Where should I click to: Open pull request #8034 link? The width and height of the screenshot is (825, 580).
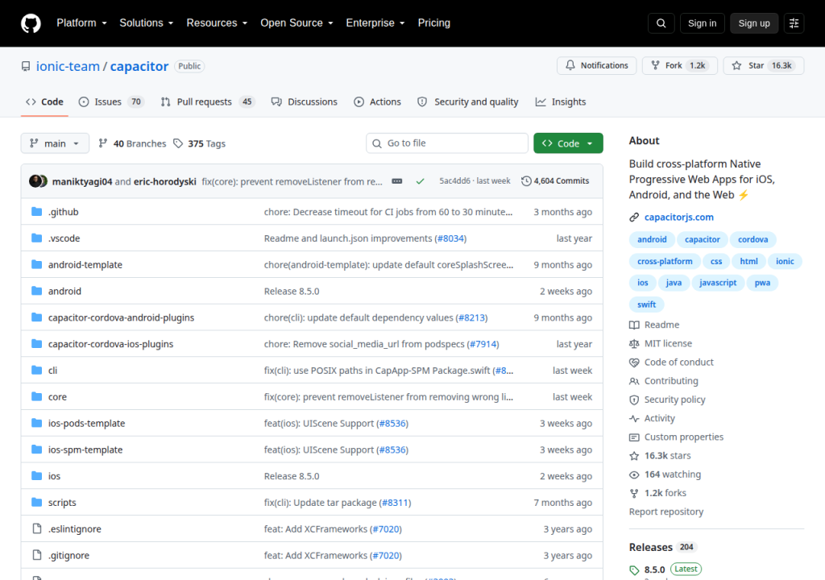click(x=451, y=238)
